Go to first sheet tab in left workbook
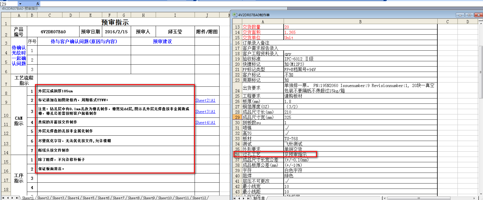Viewport: 483px width, 200px height. (3, 198)
